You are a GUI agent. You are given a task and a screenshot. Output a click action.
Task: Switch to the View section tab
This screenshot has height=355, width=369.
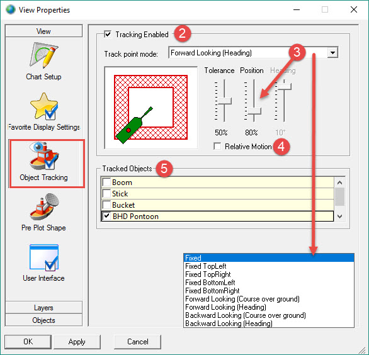click(44, 31)
